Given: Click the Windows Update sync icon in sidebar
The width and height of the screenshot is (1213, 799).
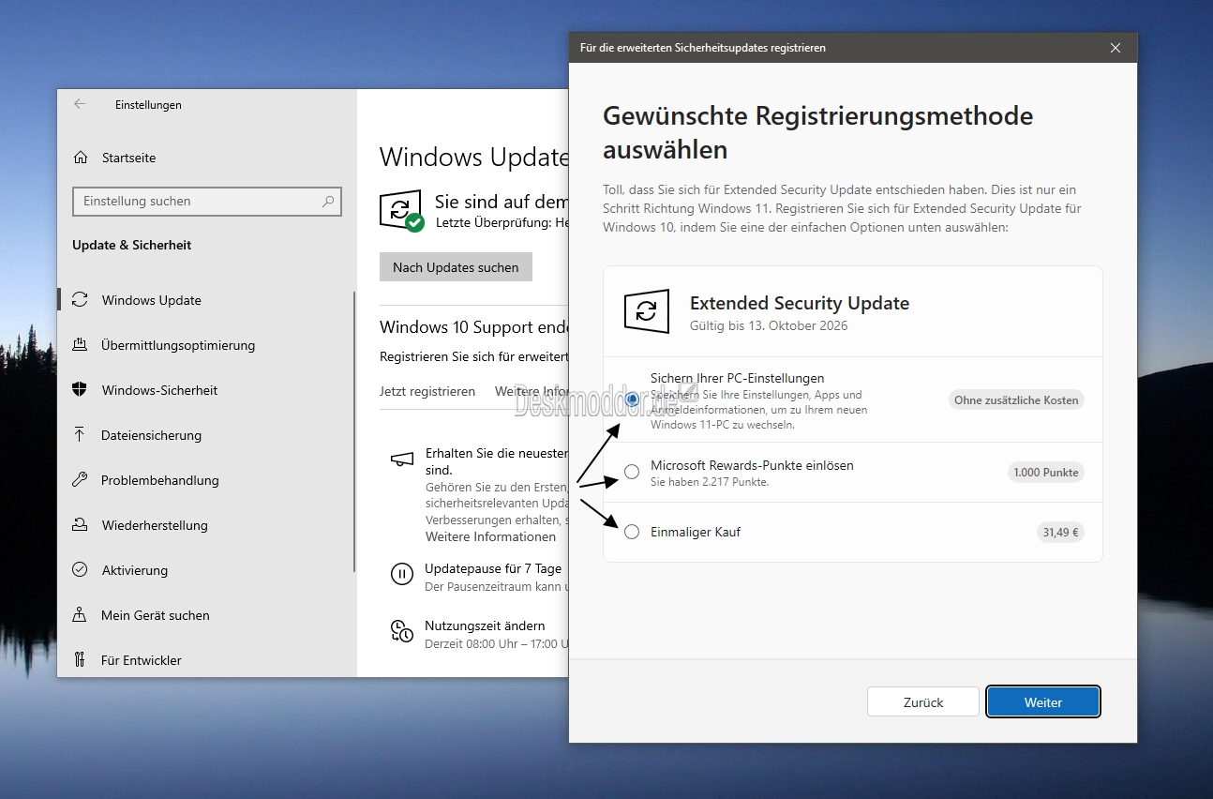Looking at the screenshot, I should coord(80,300).
